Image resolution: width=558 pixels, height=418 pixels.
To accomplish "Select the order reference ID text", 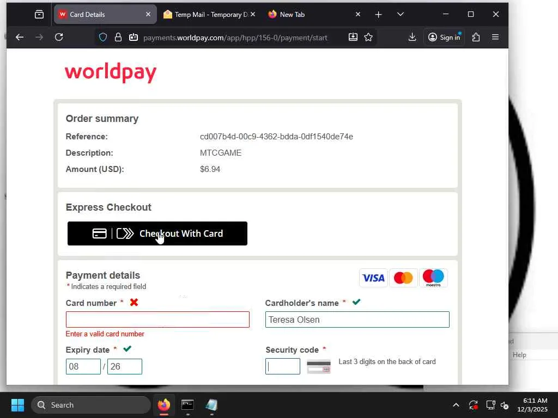I will pyautogui.click(x=276, y=137).
